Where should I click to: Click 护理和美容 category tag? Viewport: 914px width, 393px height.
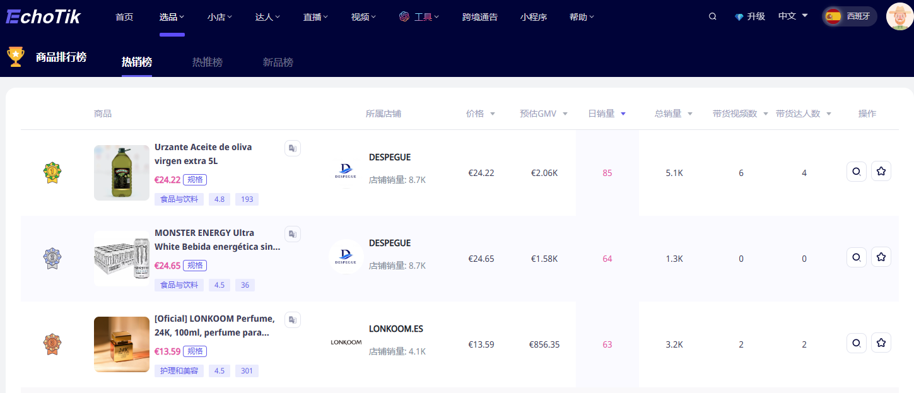[179, 371]
